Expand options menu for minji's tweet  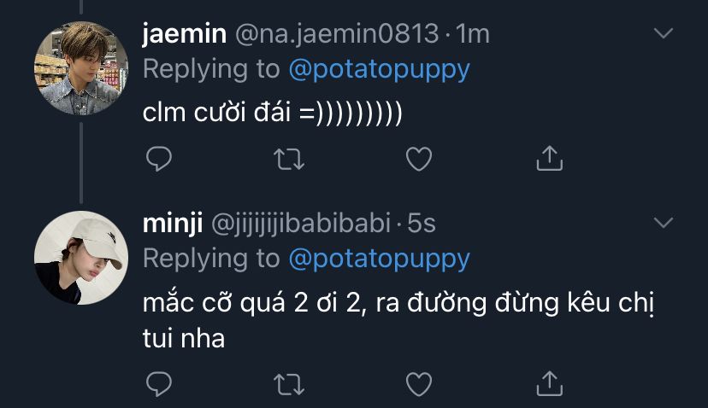click(664, 223)
